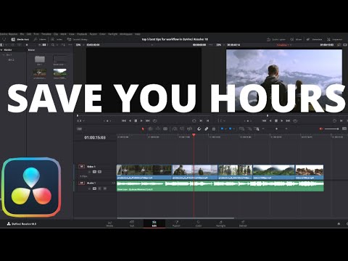348x261 pixels.
Task: Open media pool sort options
Action: [63, 45]
